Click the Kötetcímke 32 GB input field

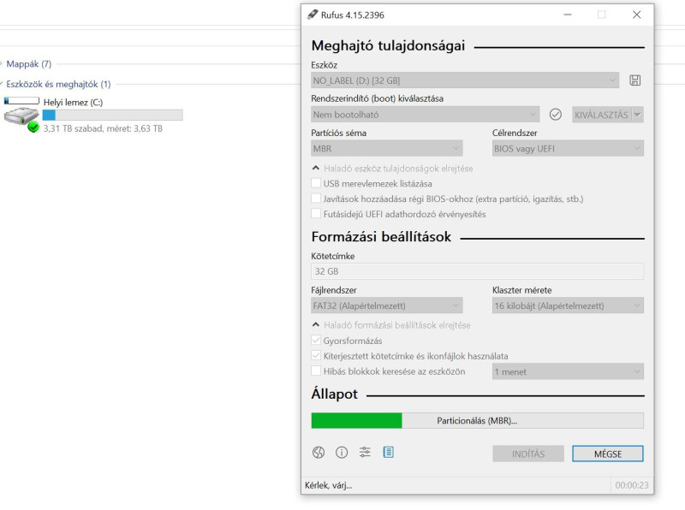[477, 271]
